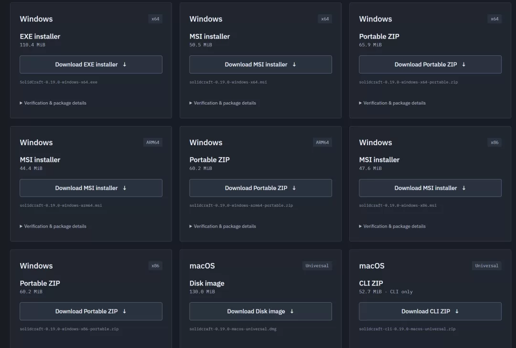Expand verification details for x86 MSI installer
516x348 pixels.
pos(392,226)
